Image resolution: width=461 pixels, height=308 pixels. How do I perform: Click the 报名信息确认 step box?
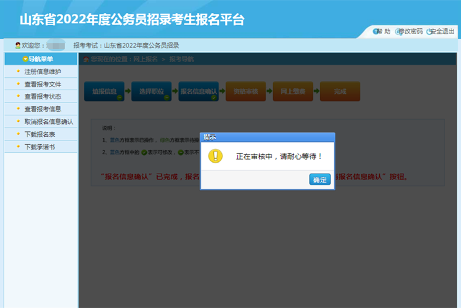tap(199, 91)
